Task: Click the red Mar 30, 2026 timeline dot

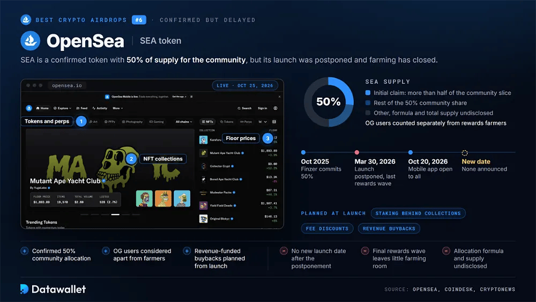Action: 357,152
